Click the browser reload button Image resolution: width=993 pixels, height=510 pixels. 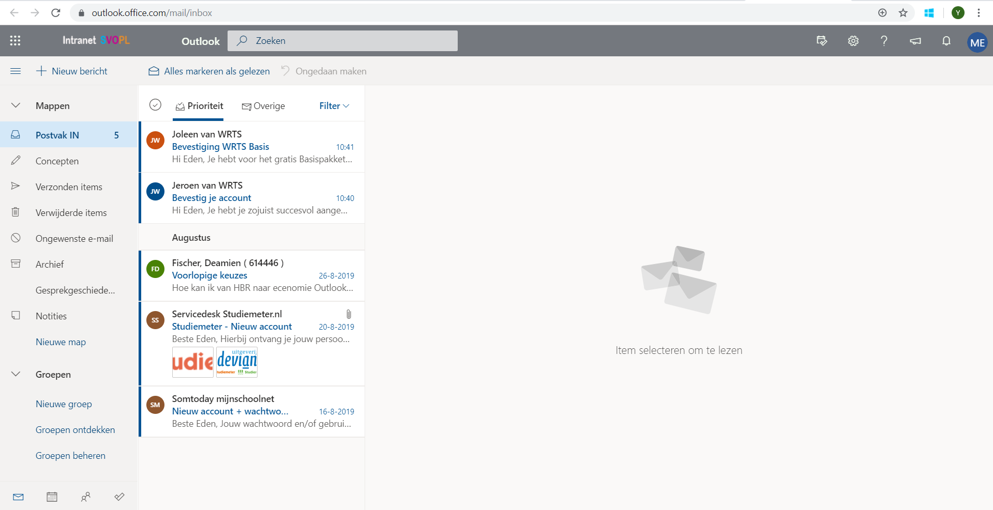point(56,13)
